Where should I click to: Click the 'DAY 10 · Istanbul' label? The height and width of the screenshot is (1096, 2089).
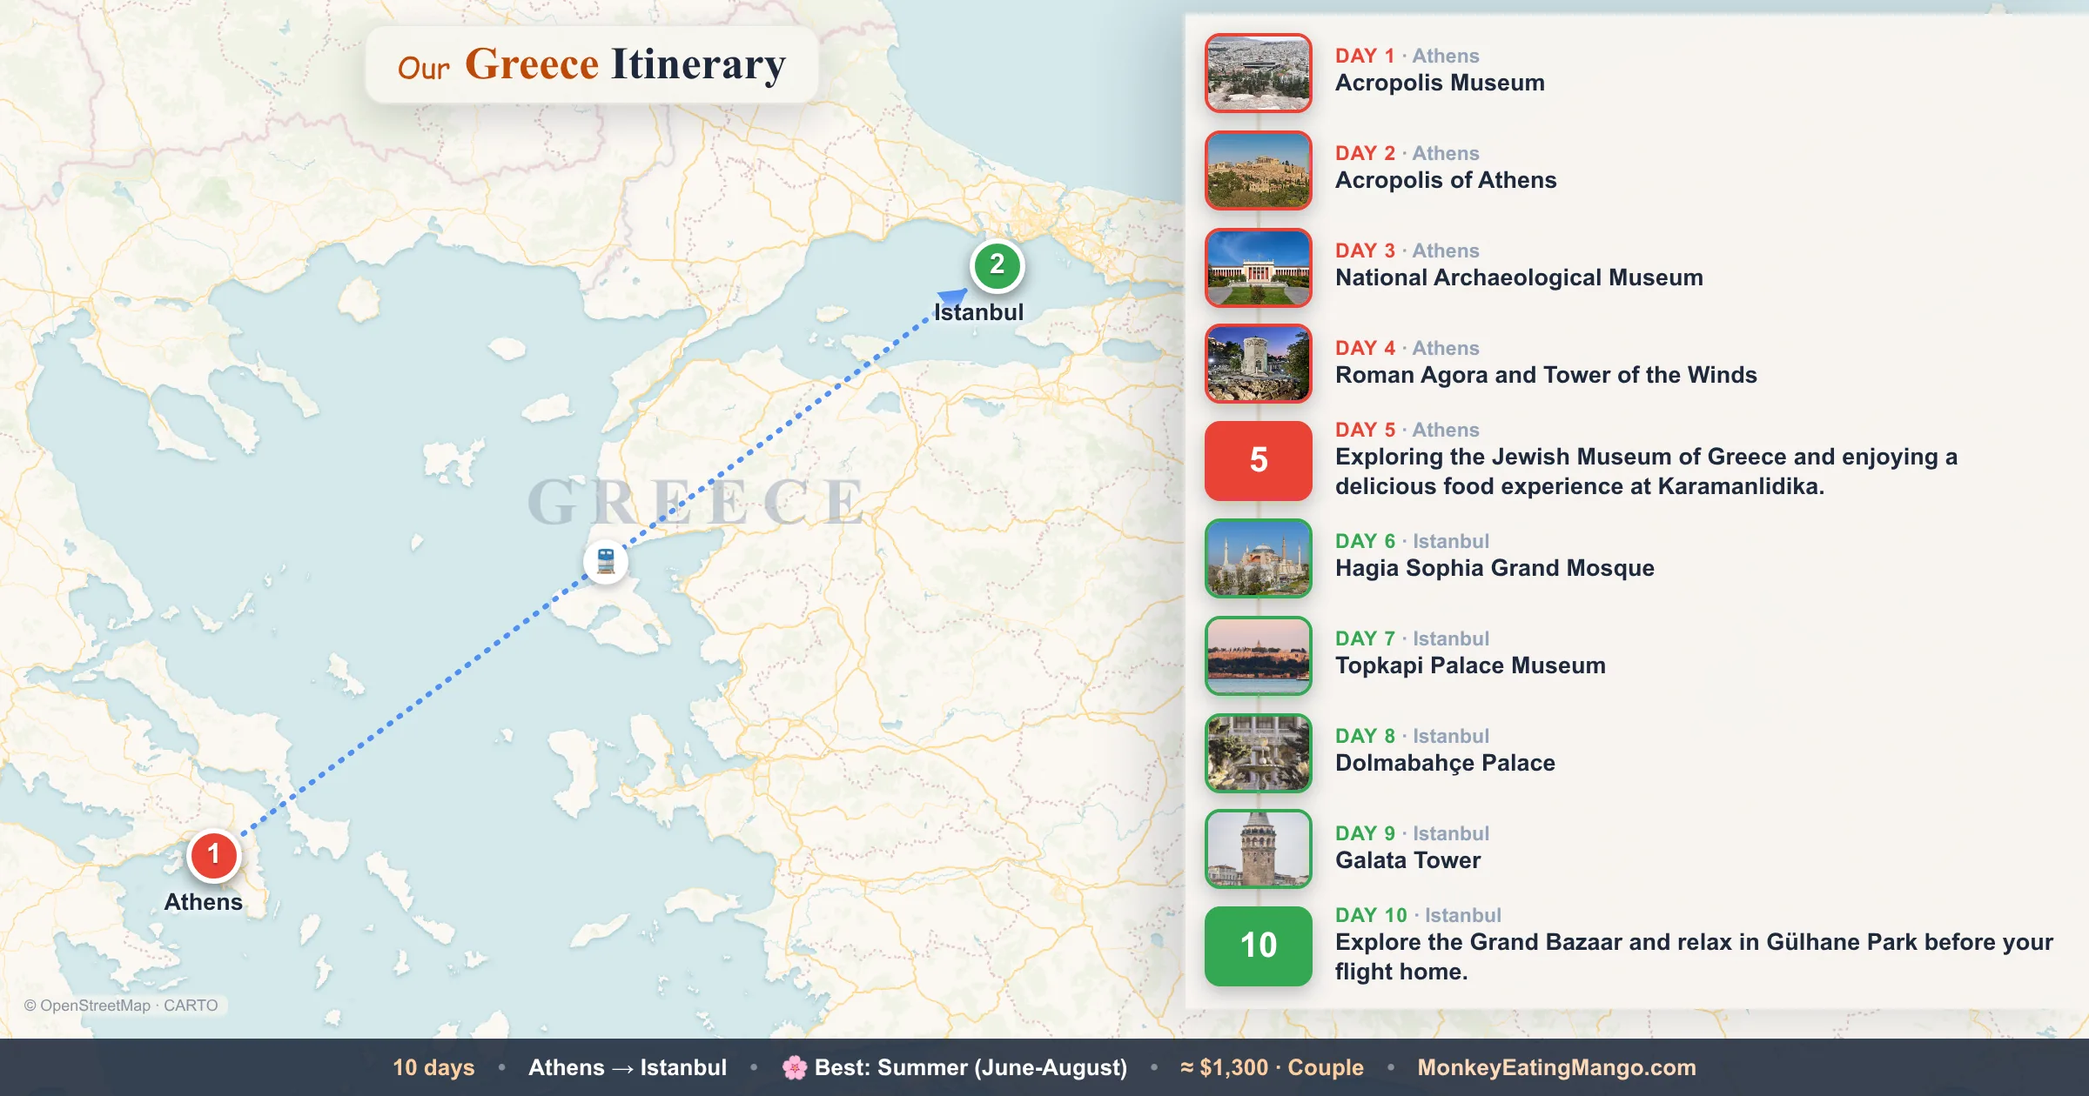[x=1418, y=915]
